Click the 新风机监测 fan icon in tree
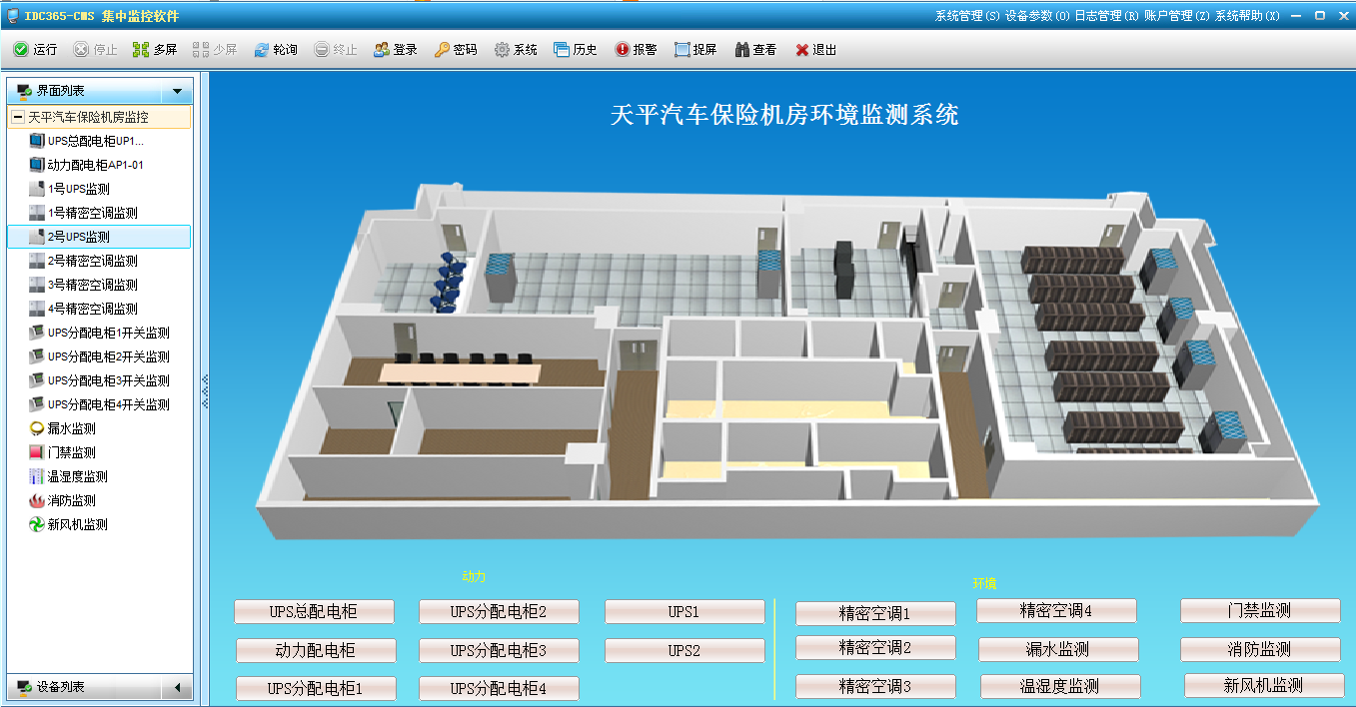This screenshot has height=707, width=1356. [38, 524]
